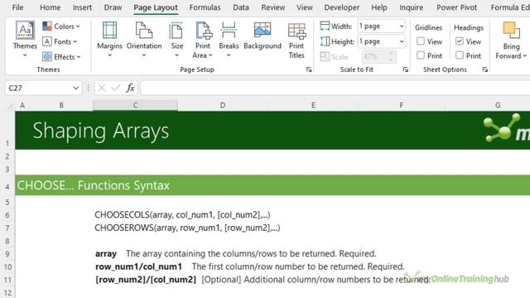Switch to the Data tab

coord(241,7)
